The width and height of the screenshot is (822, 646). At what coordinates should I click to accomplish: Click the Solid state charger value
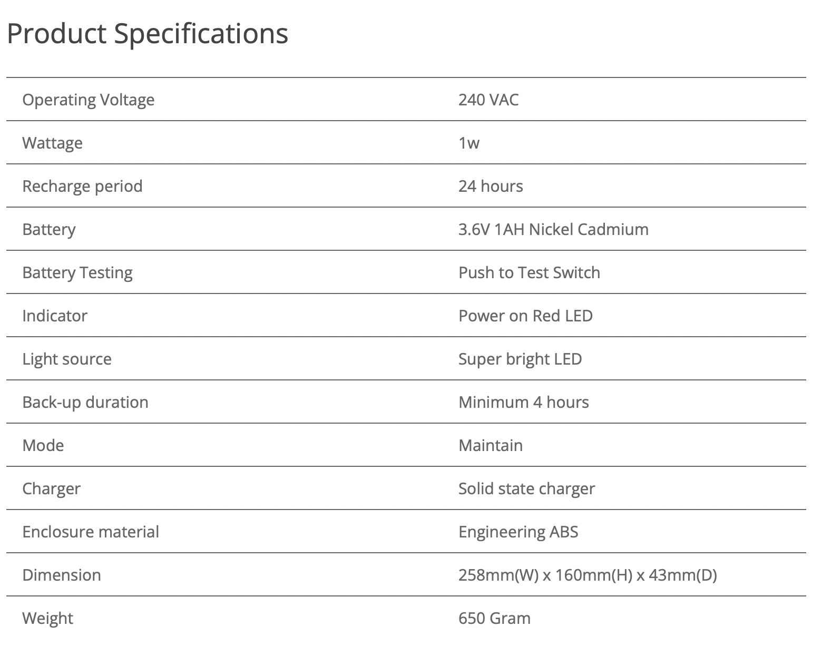[526, 488]
